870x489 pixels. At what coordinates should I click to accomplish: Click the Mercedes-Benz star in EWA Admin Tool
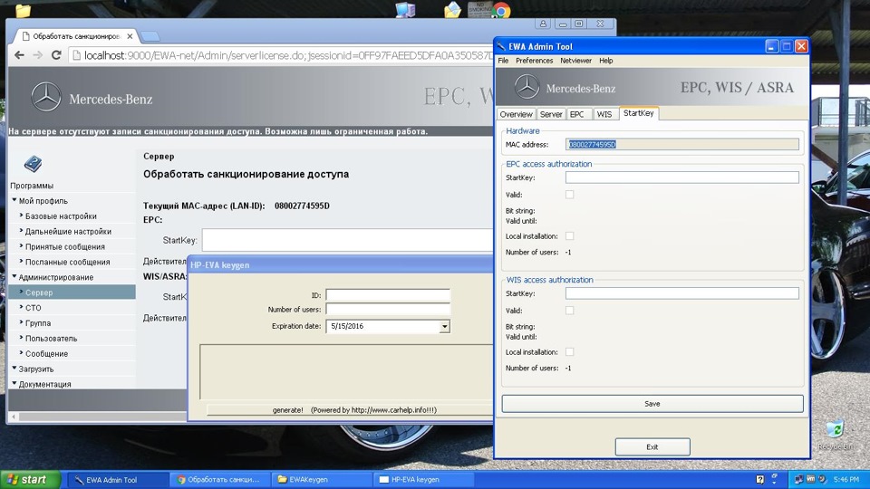click(x=527, y=87)
